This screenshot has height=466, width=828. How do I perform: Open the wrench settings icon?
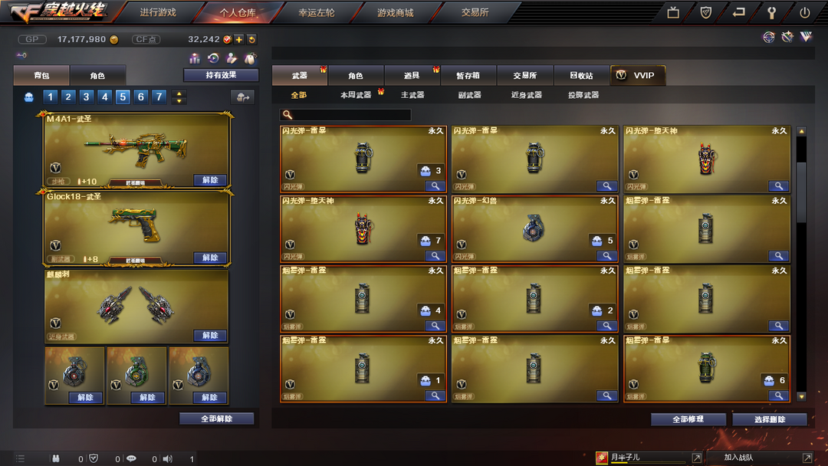click(771, 13)
